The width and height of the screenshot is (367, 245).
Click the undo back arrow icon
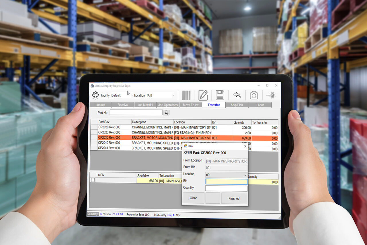[237, 95]
